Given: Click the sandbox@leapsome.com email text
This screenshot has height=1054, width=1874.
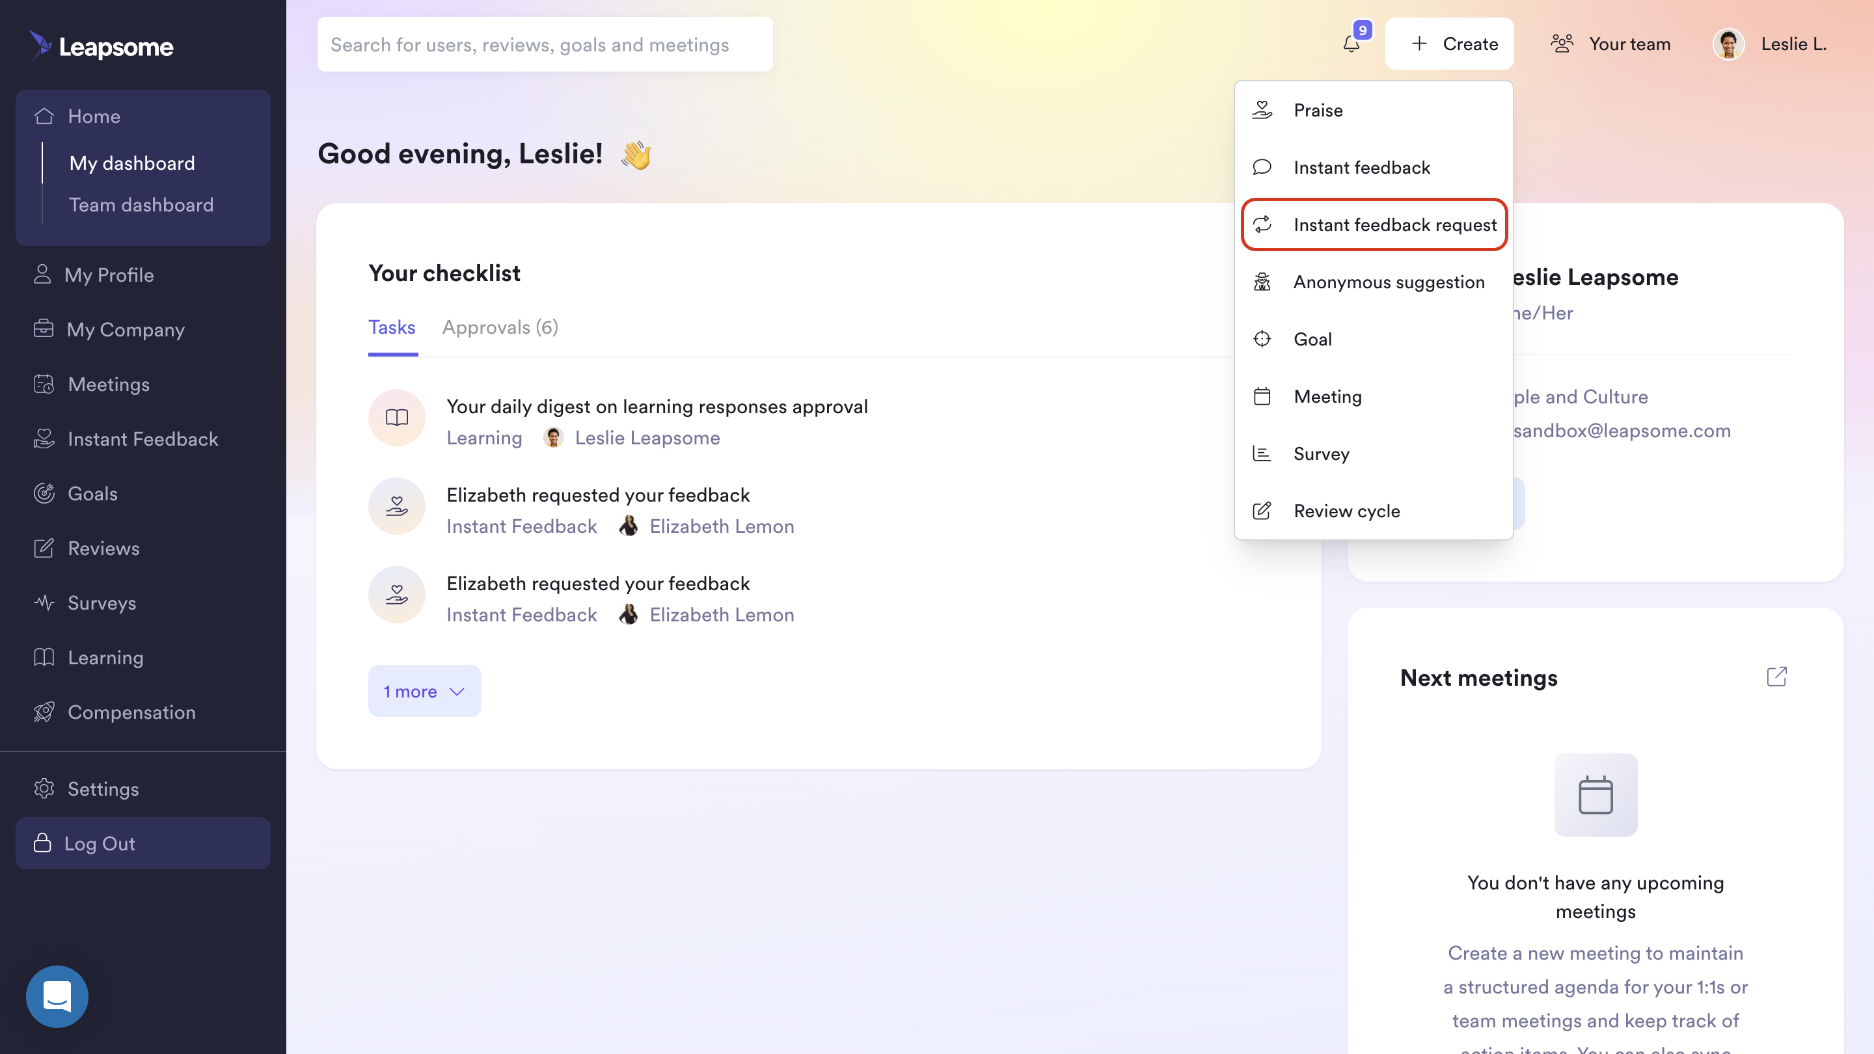Looking at the screenshot, I should (x=1622, y=431).
